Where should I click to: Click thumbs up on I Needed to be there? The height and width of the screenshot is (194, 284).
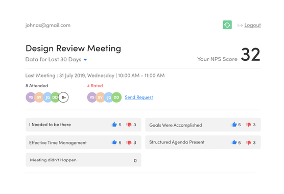click(114, 125)
